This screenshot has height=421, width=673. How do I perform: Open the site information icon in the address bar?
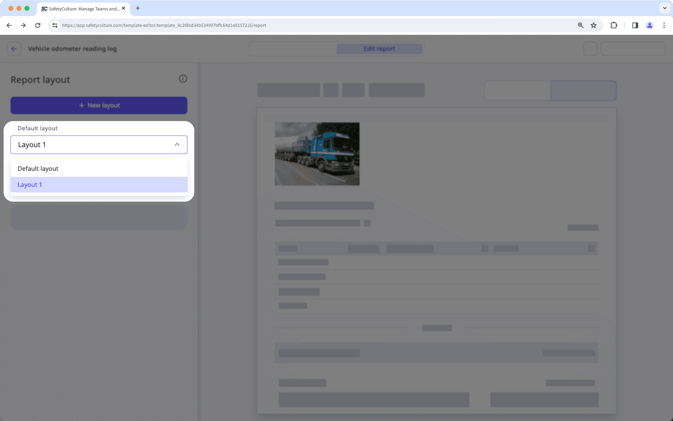click(x=54, y=25)
